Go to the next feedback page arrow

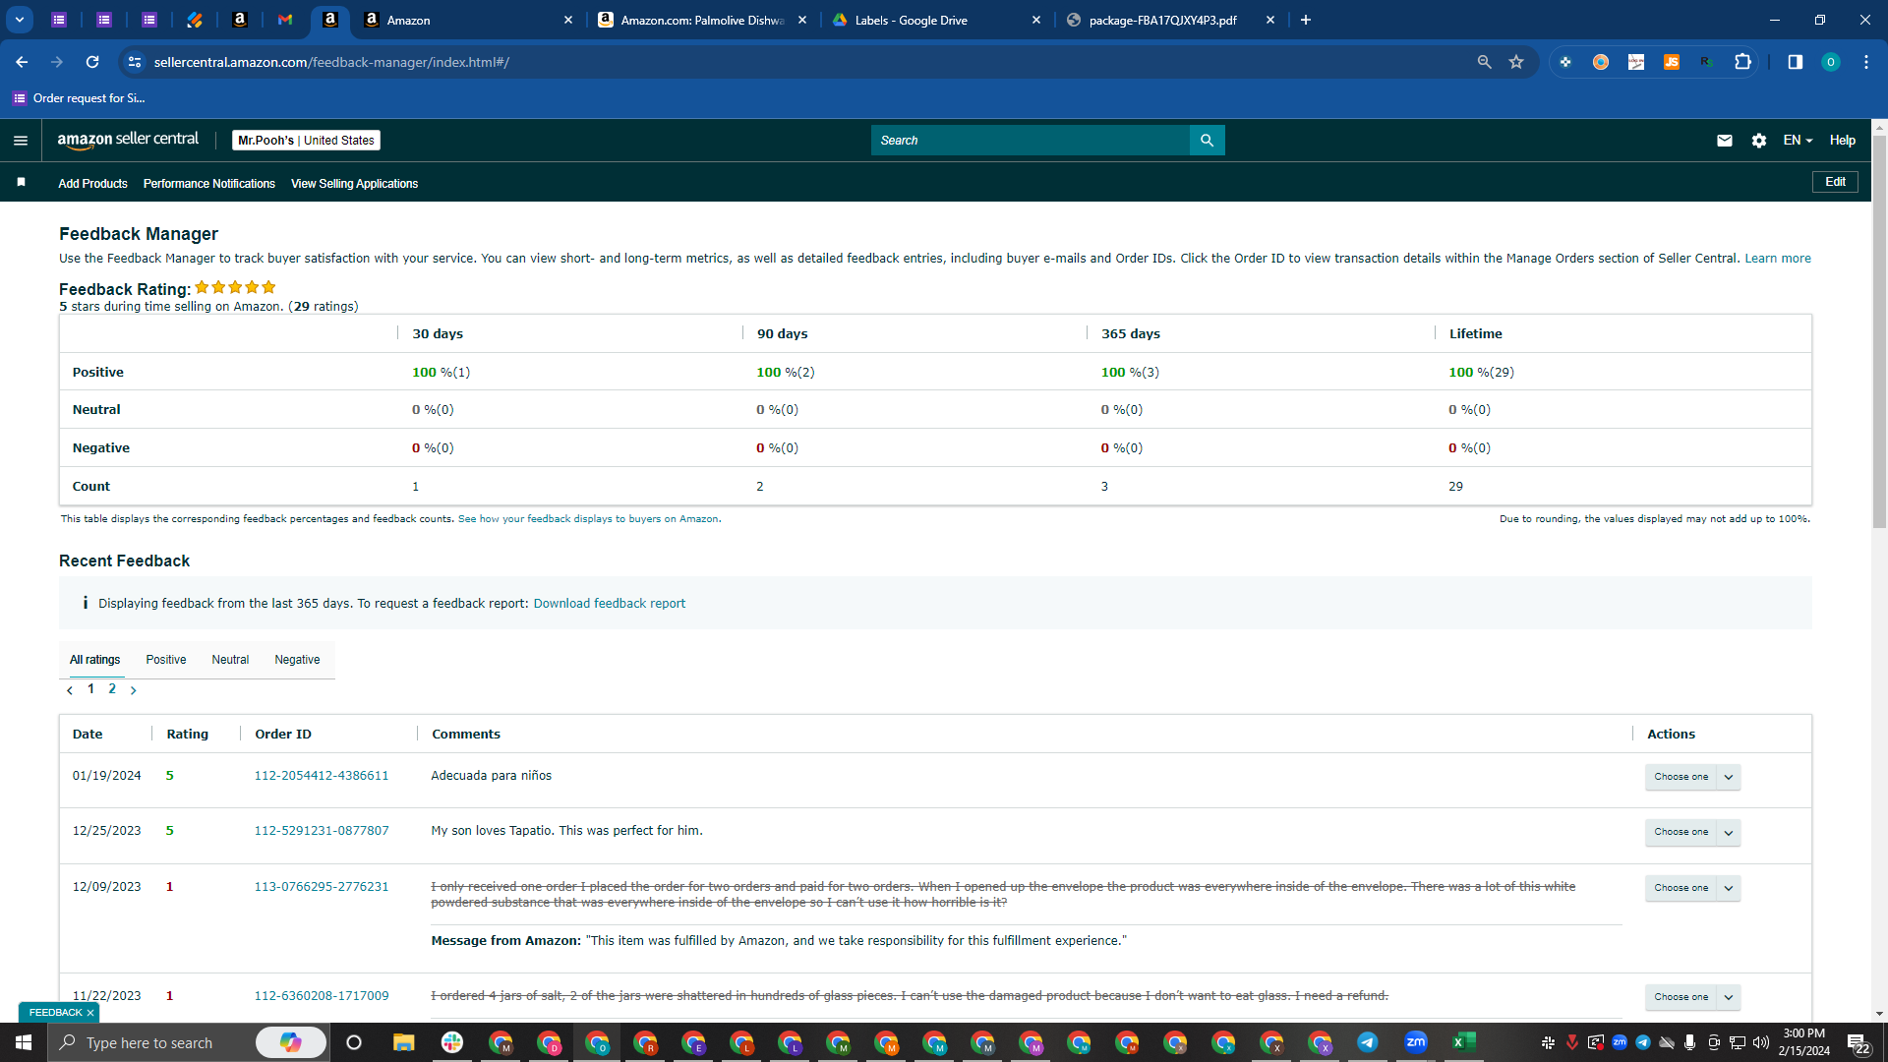point(134,690)
